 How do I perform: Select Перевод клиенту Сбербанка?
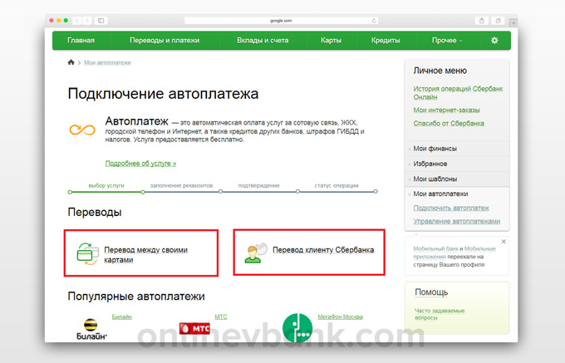[309, 253]
